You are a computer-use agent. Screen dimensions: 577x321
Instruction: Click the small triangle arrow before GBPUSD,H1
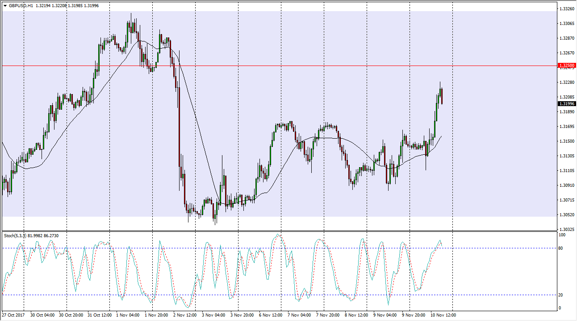5,6
